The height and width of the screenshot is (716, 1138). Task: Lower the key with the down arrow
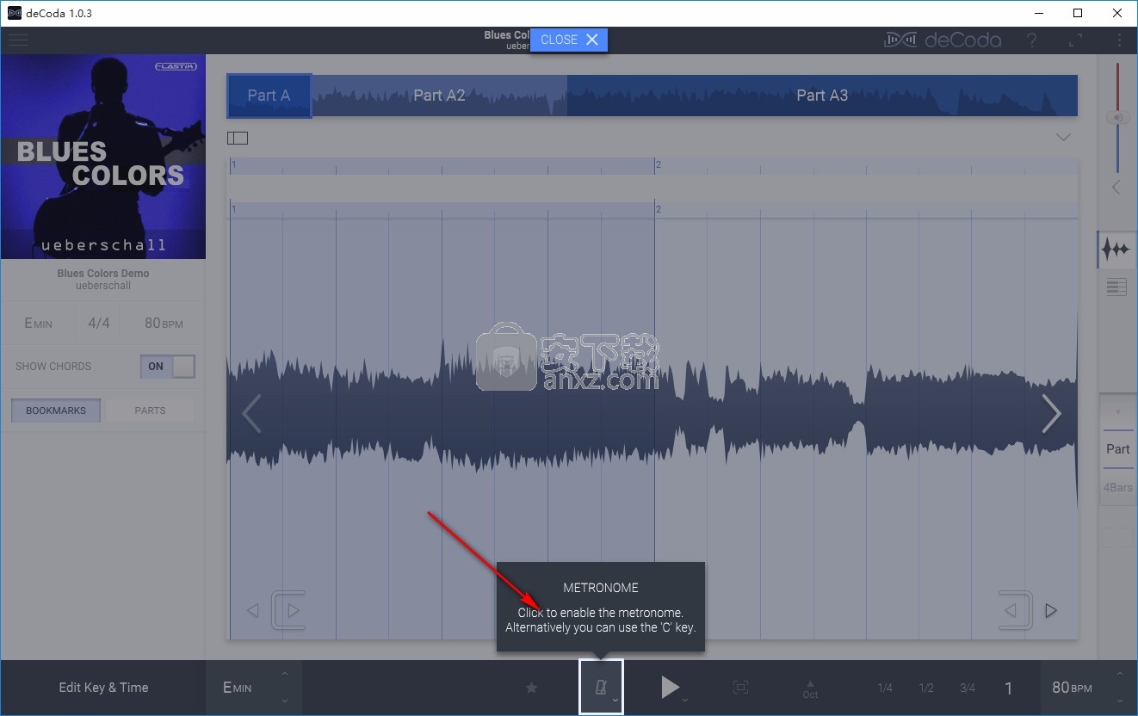pos(285,701)
